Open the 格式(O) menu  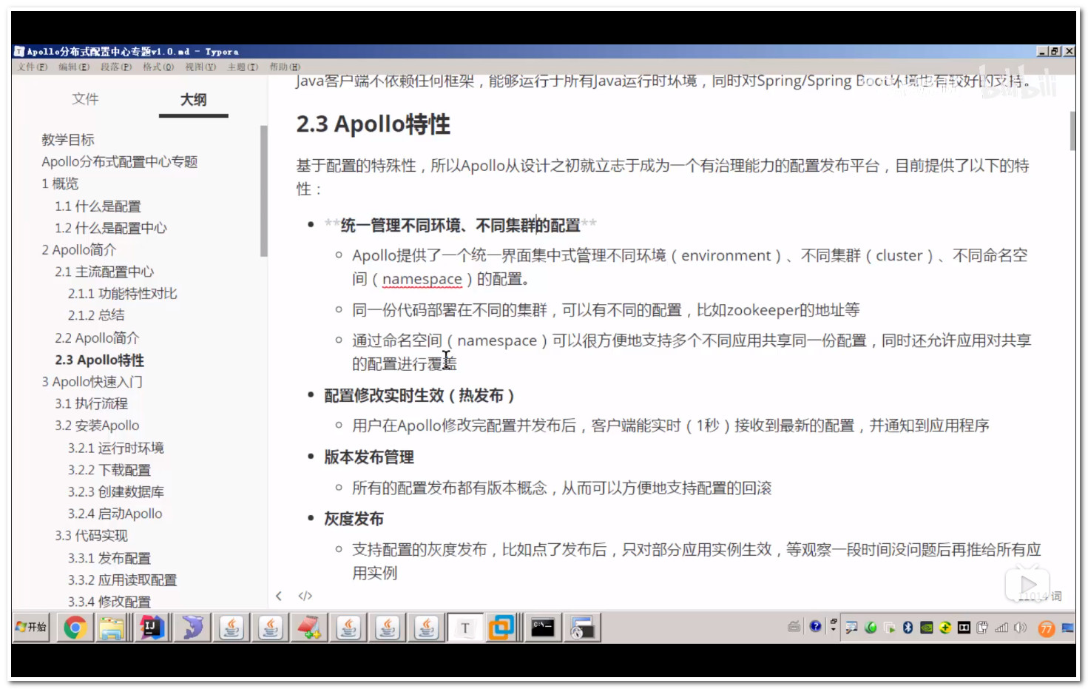(x=158, y=67)
